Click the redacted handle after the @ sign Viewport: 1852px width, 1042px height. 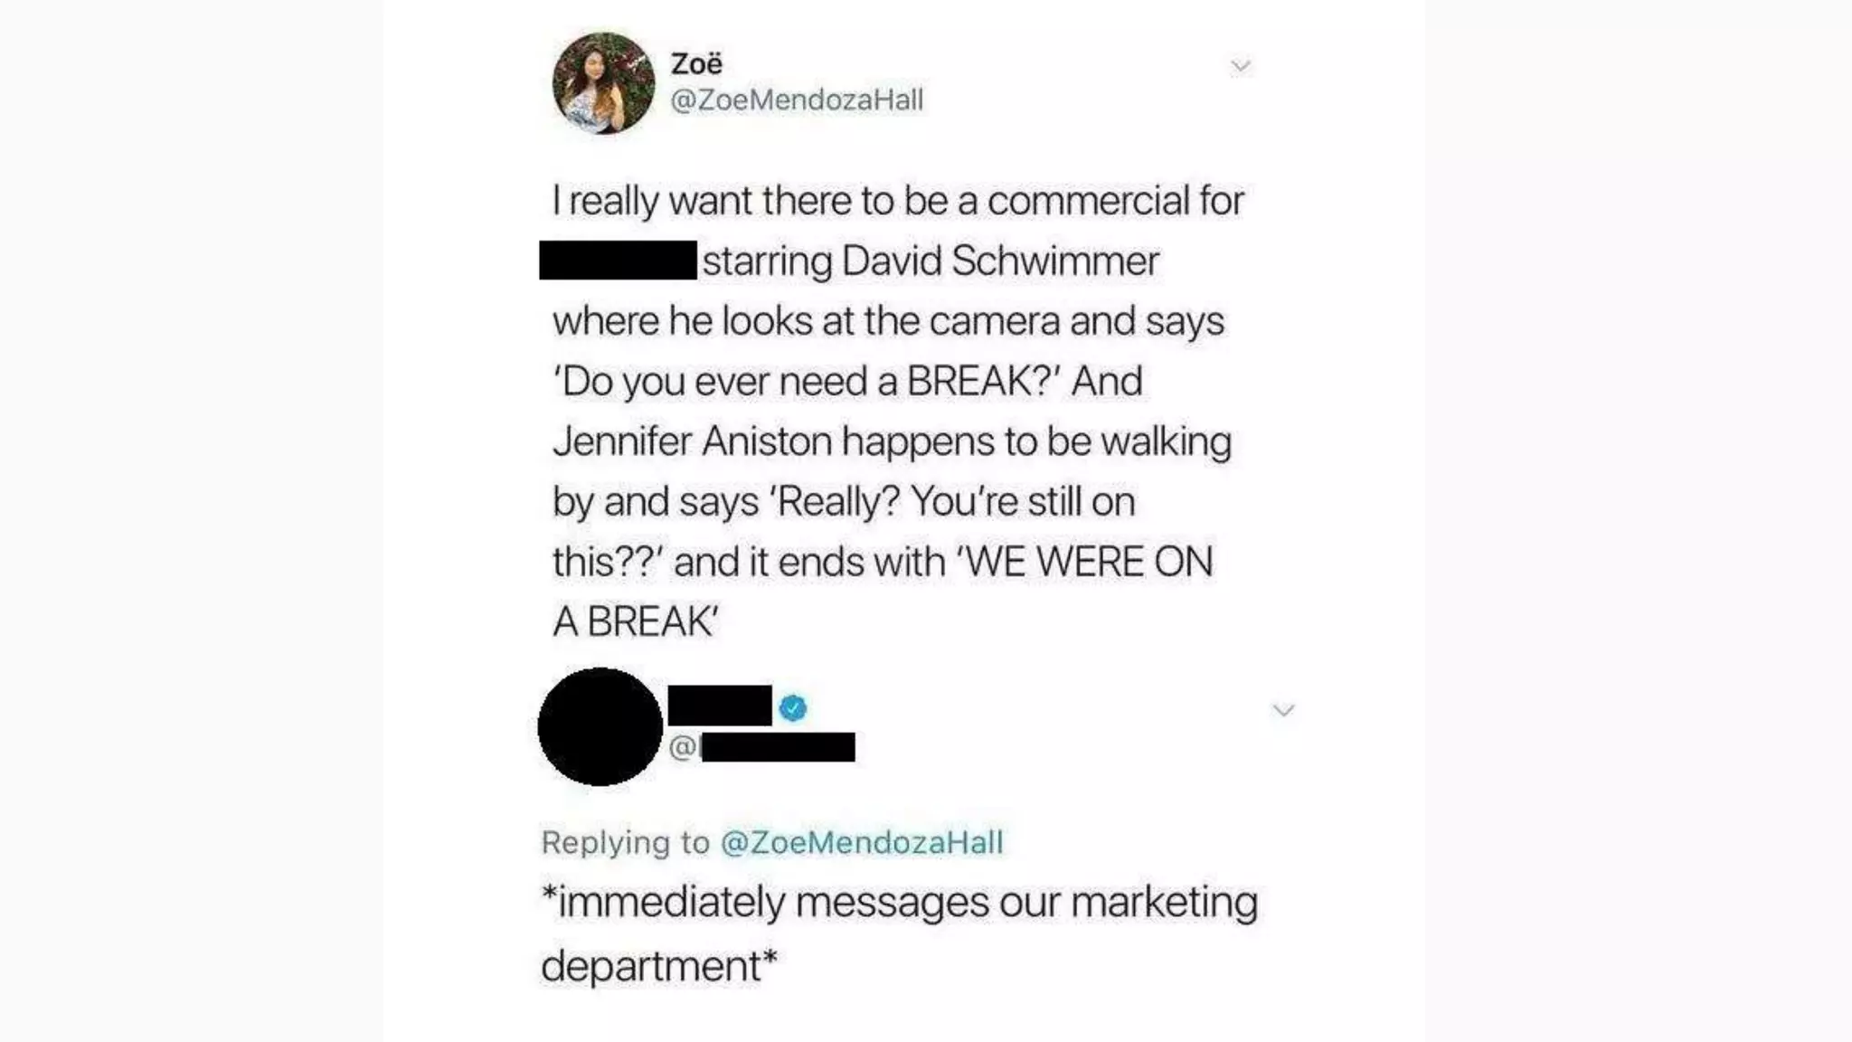(778, 747)
